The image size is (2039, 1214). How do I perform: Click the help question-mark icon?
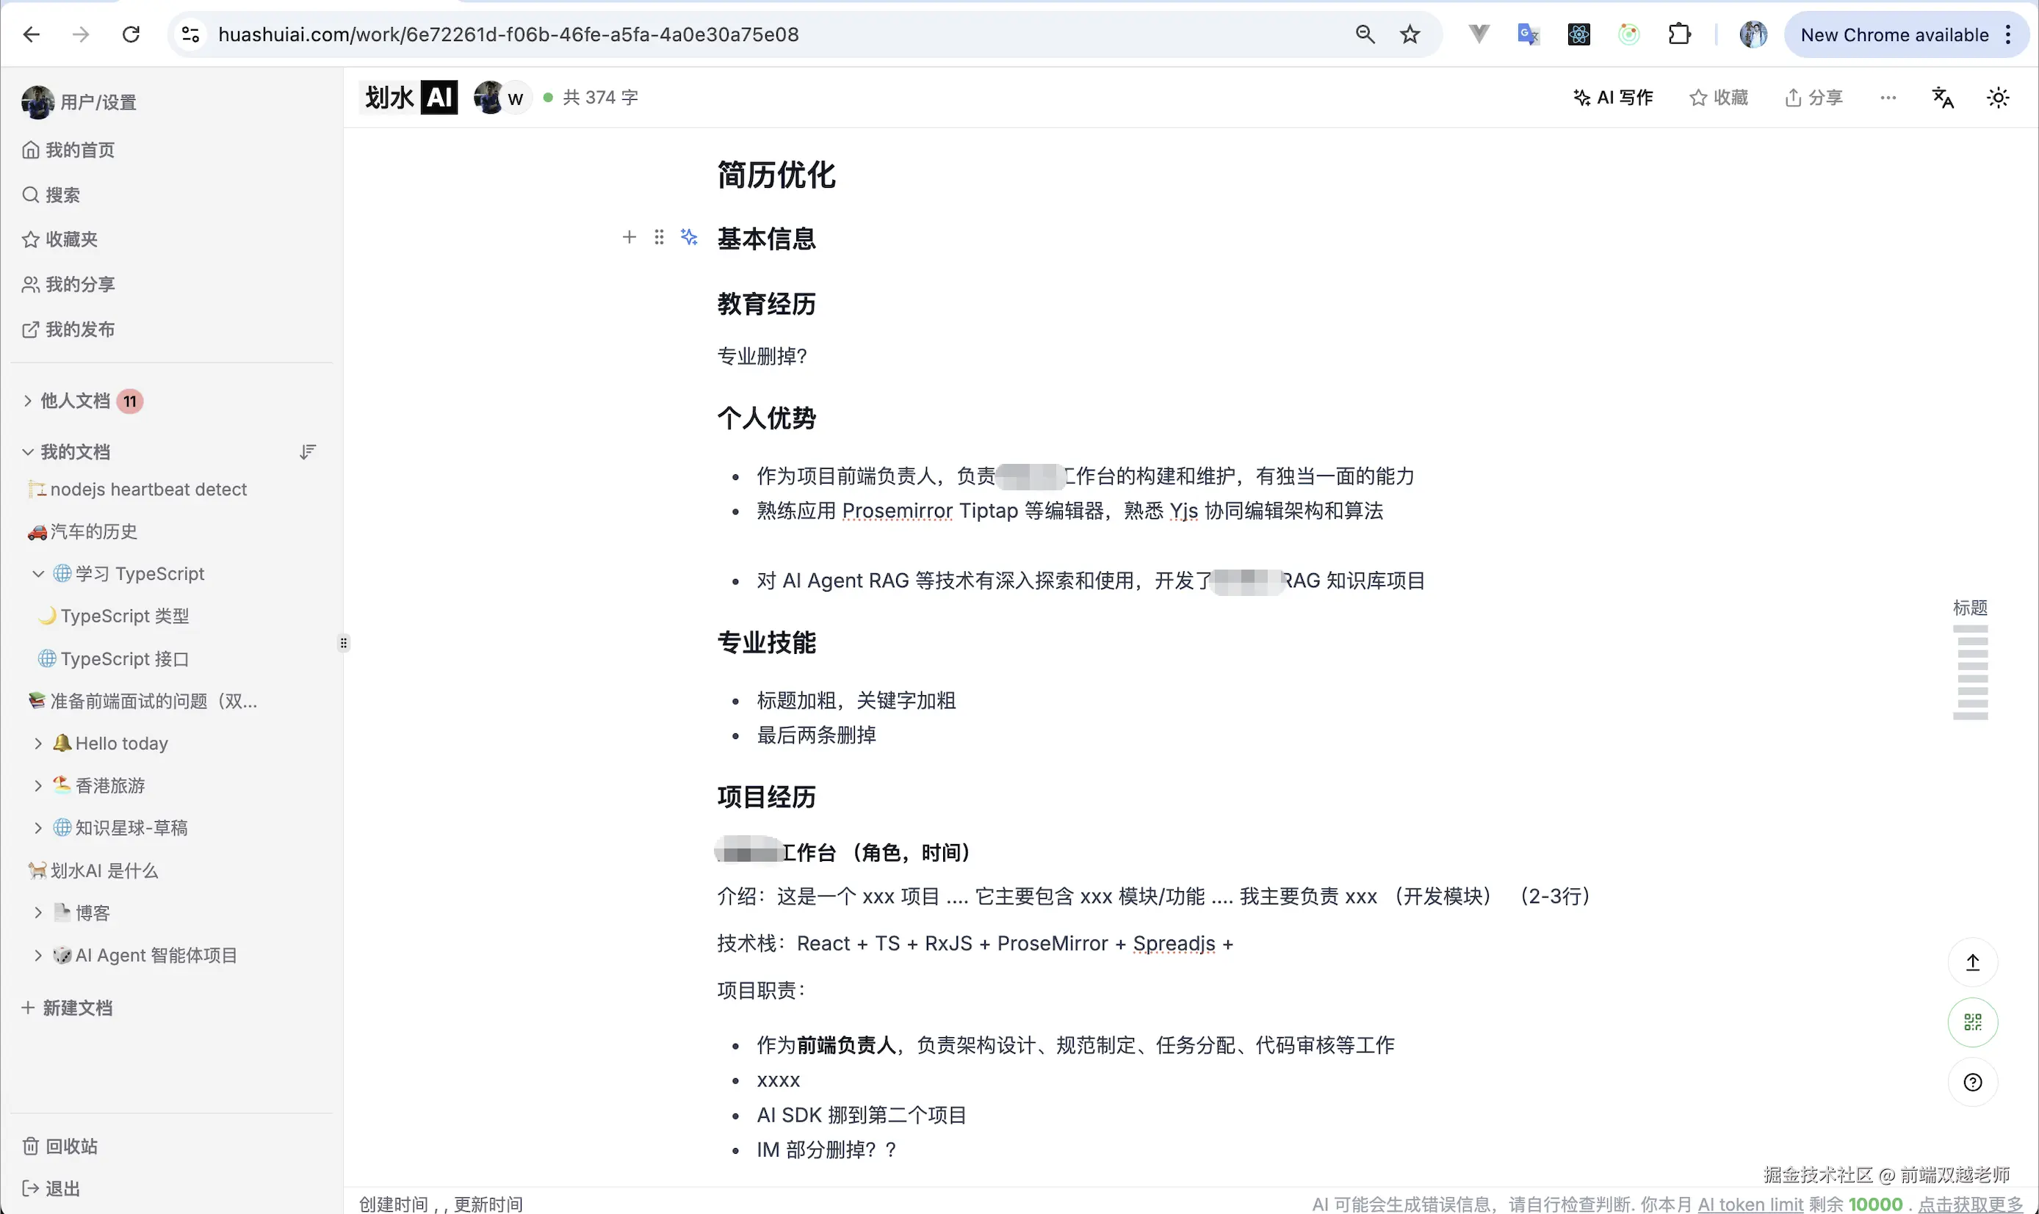pos(1973,1081)
